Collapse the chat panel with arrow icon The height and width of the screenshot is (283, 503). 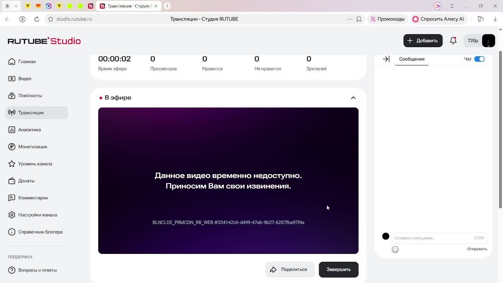pyautogui.click(x=386, y=59)
